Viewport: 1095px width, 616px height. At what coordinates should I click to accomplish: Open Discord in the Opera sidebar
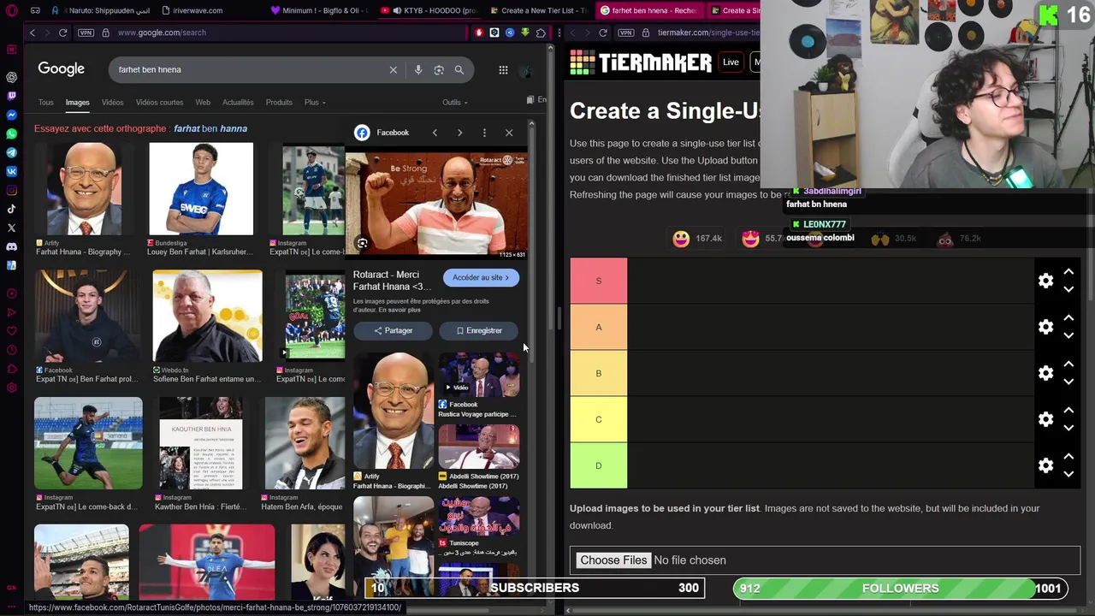click(11, 246)
